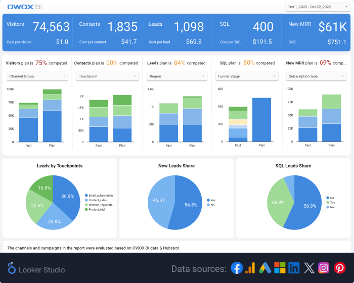354x283 pixels.
Task: Click the New Leads Share chart title
Action: pos(176,166)
